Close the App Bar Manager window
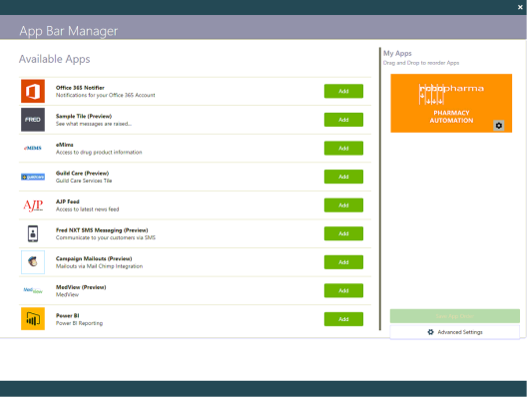 click(520, 7)
